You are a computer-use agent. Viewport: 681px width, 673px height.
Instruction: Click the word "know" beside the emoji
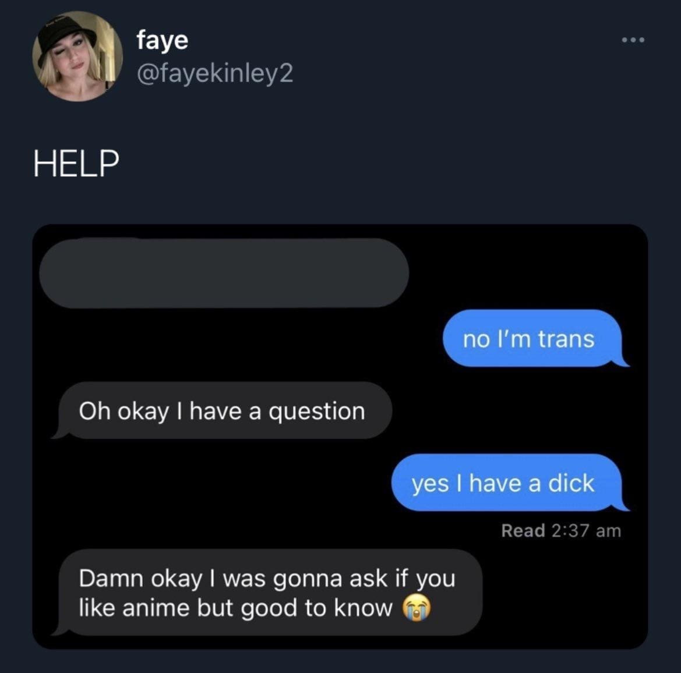[364, 608]
